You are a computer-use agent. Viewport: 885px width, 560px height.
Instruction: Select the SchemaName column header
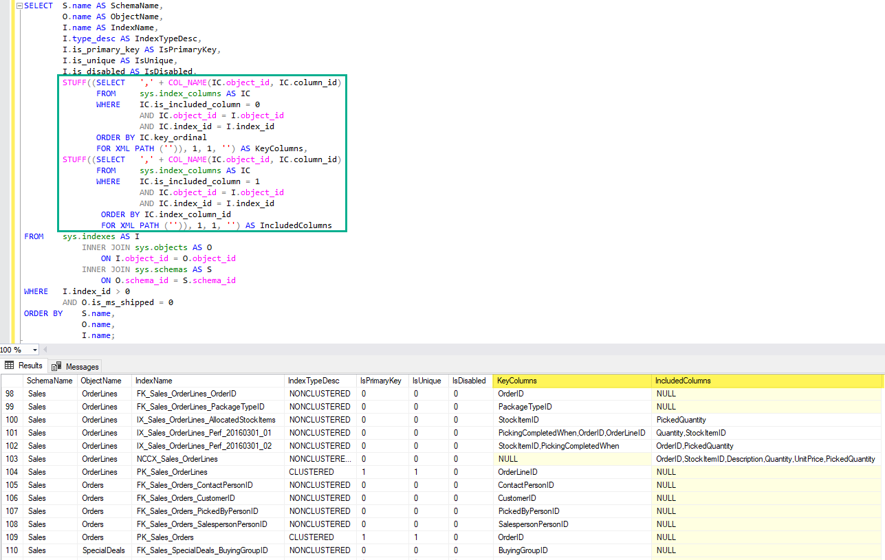[x=50, y=381]
